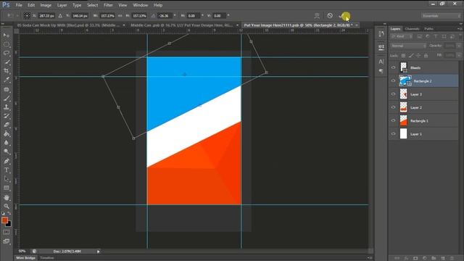
Task: Open the layer filter Kind dropdown
Action: (x=402, y=37)
